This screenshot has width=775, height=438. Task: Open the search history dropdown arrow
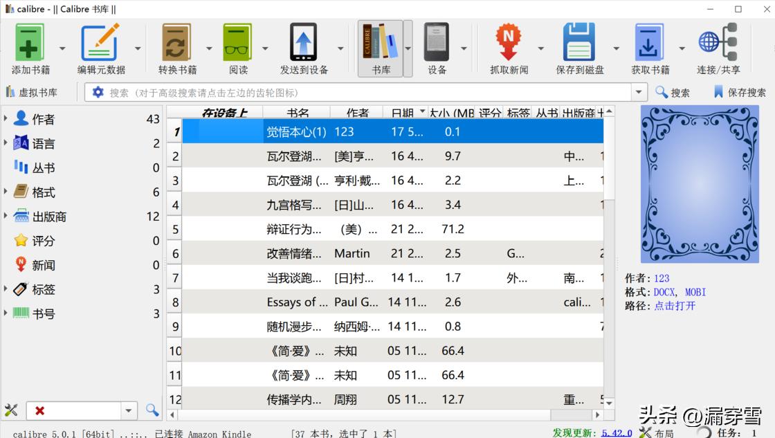(638, 91)
